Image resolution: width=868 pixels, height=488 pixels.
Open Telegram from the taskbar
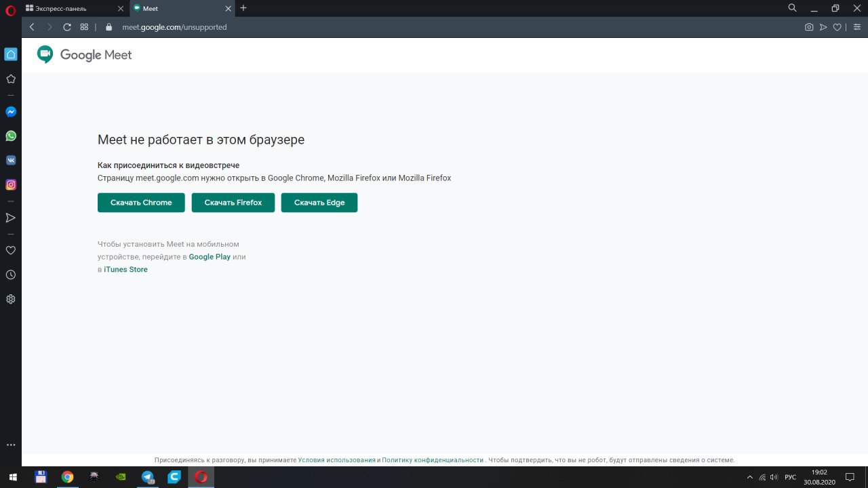click(x=147, y=477)
